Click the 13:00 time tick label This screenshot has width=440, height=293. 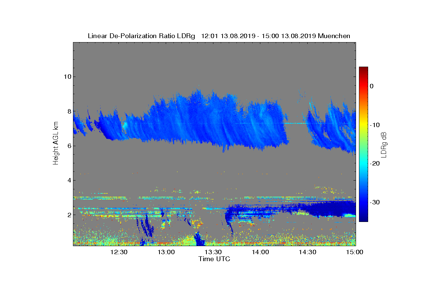166,252
